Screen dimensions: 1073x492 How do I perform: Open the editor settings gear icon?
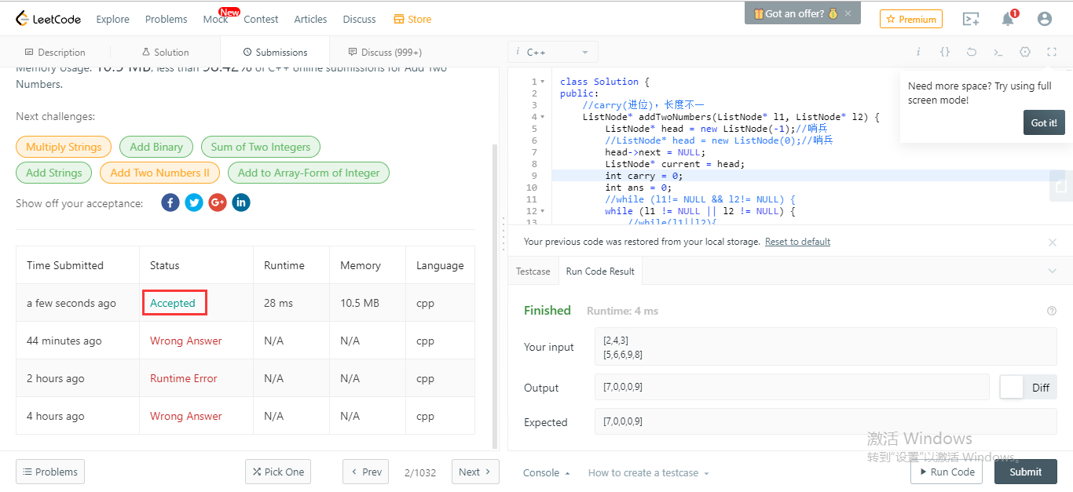(x=1025, y=52)
